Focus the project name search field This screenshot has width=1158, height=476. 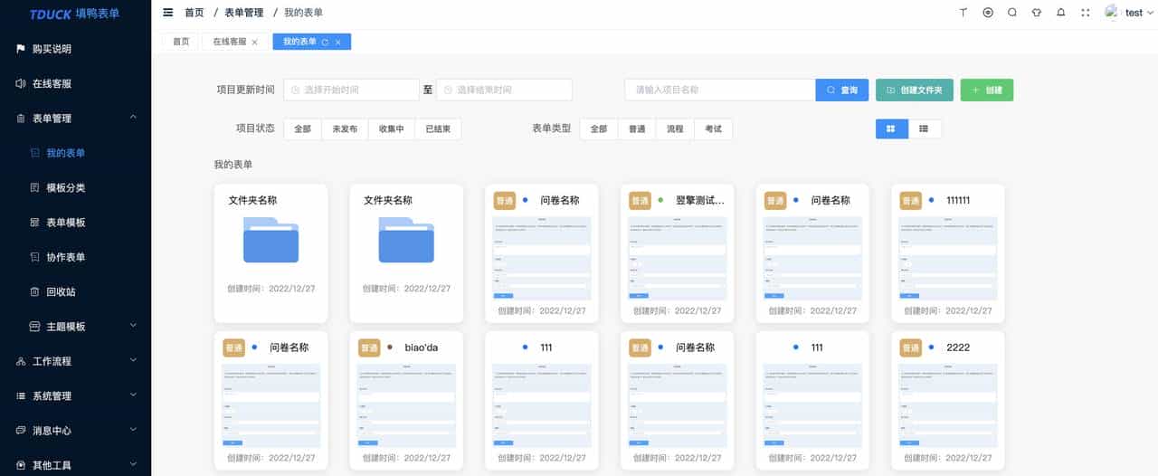coord(720,90)
